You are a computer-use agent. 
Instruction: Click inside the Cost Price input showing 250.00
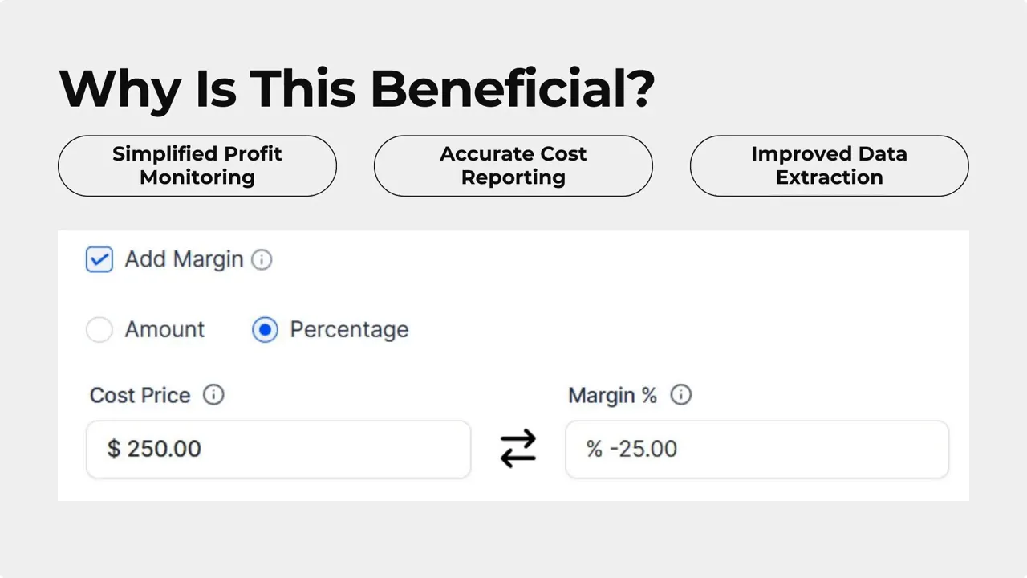pos(278,449)
